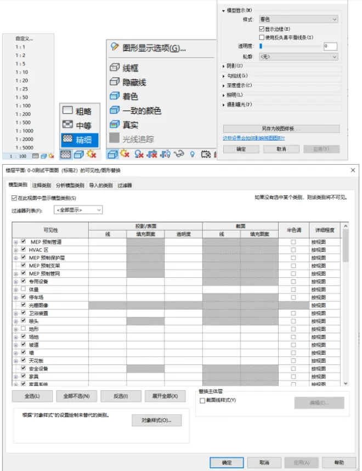Switch to the 过滤器 tab
This screenshot has height=471, width=362.
click(125, 186)
